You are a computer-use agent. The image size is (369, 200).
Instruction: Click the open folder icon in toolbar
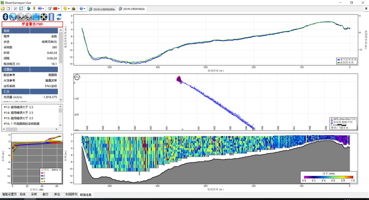tap(3, 9)
